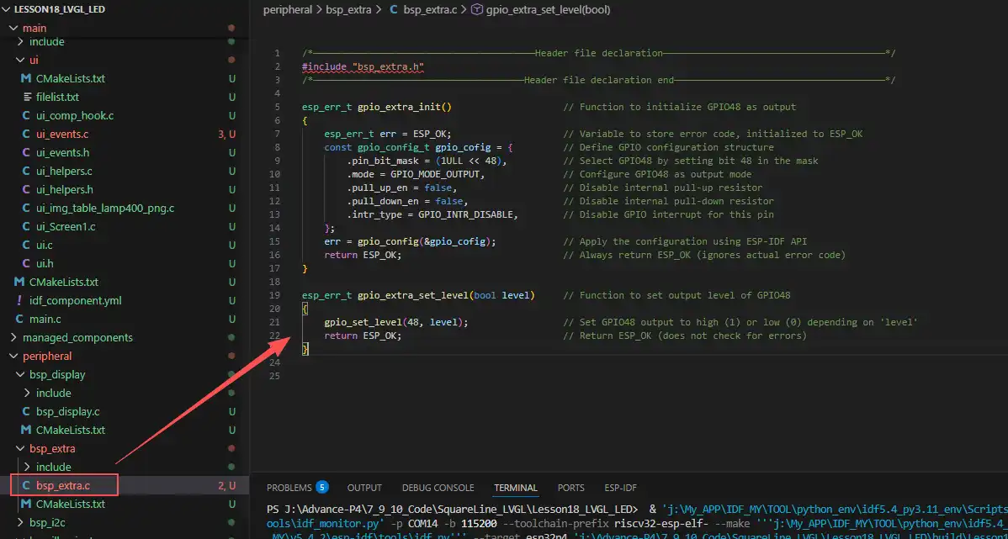Click the bsp_extra folder breadcrumb

pyautogui.click(x=350, y=10)
